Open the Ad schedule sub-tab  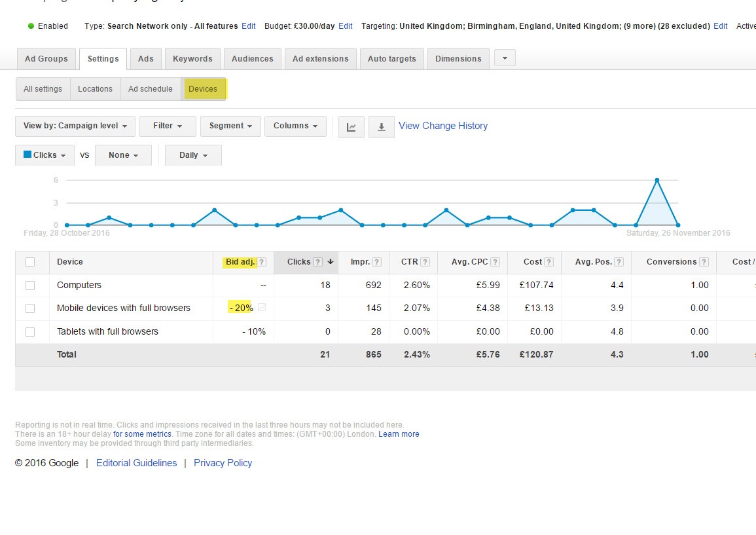(151, 89)
